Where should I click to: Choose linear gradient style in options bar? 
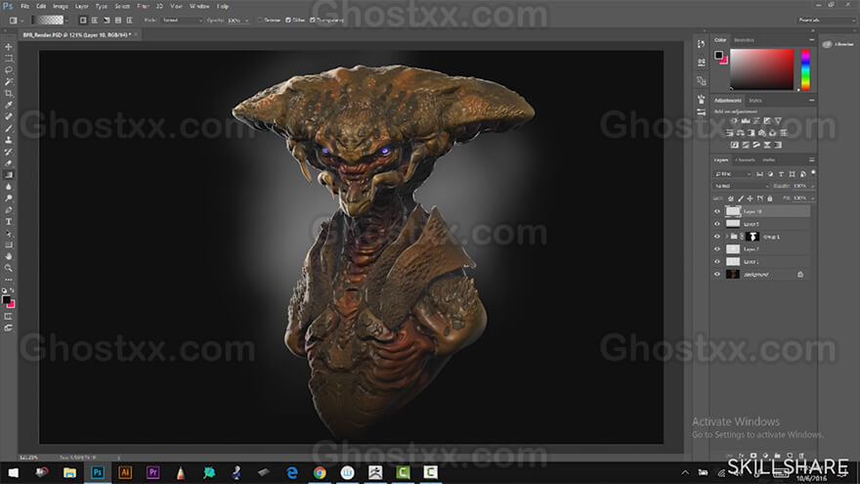83,21
